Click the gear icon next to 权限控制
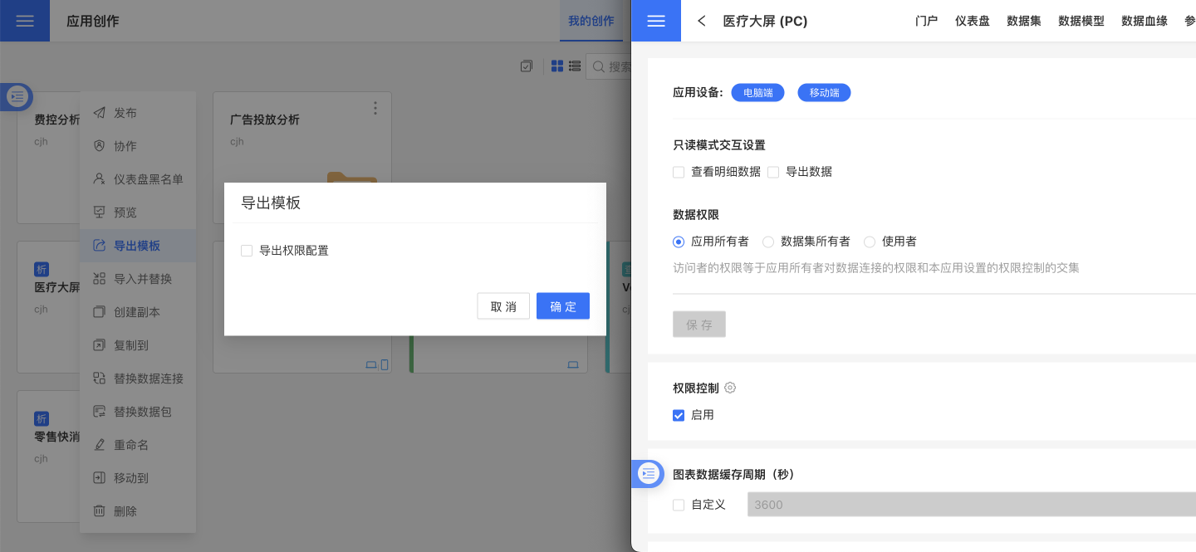The width and height of the screenshot is (1196, 552). [731, 388]
